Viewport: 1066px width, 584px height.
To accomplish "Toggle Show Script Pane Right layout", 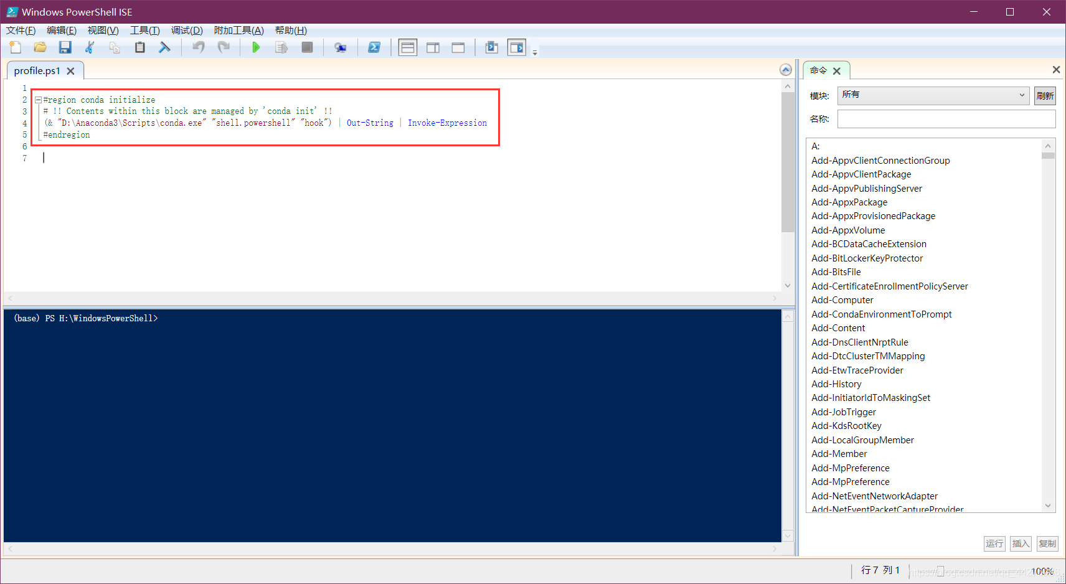I will (x=433, y=47).
